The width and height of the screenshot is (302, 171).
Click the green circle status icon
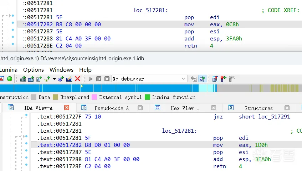[x=10, y=79]
